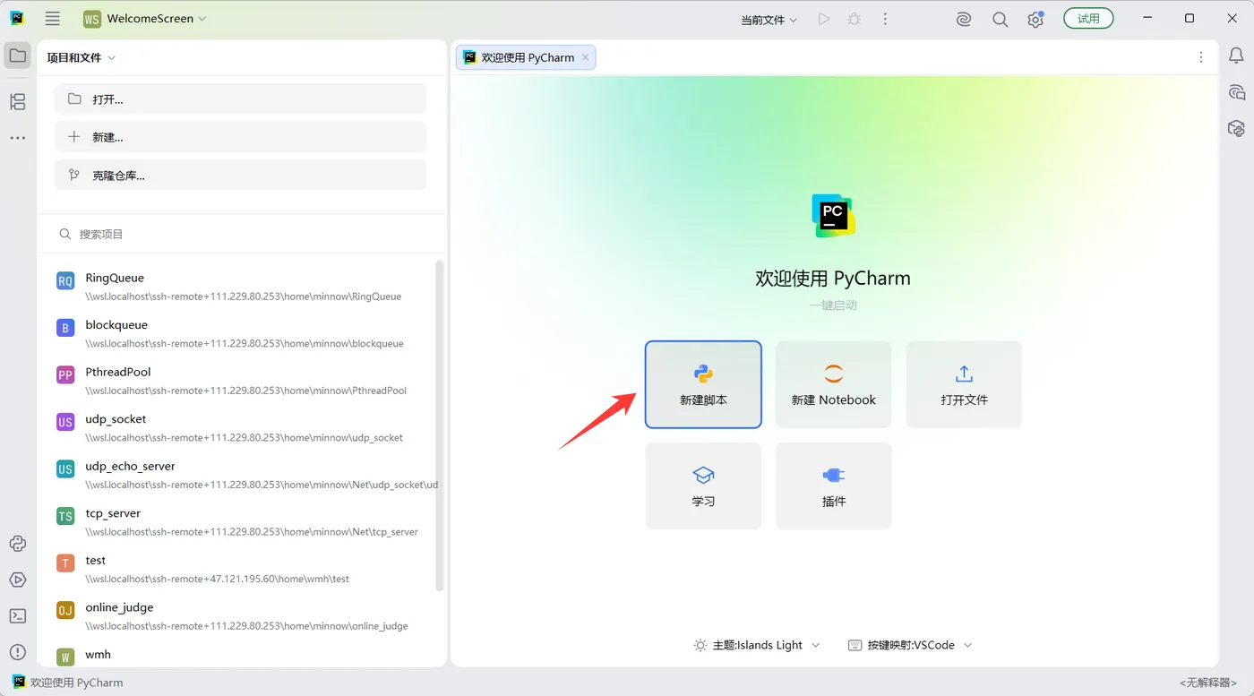Click the project list vertical scrollbar
The width and height of the screenshot is (1254, 696).
439,425
